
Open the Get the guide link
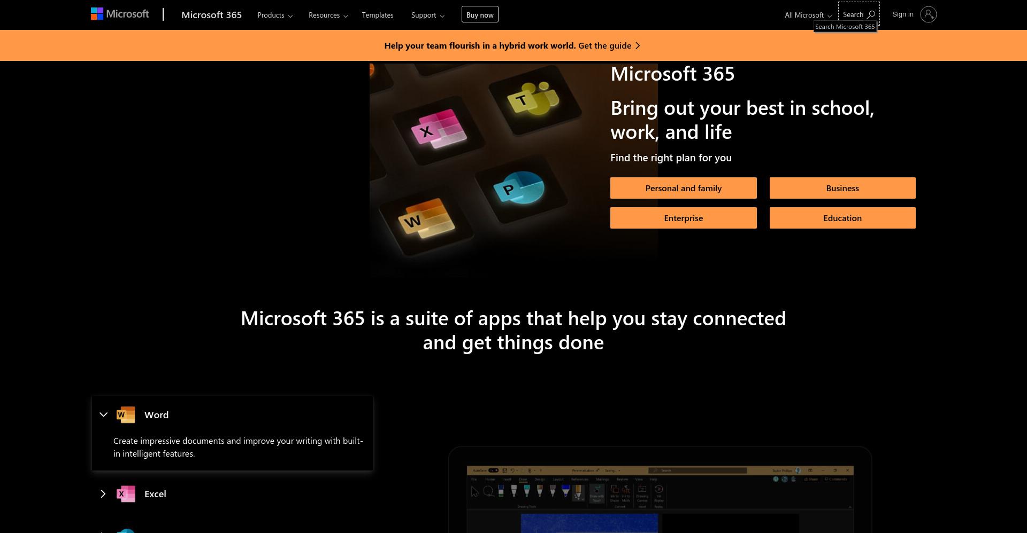[604, 45]
